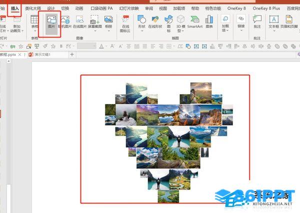Close the 教程.pptx document tab
The width and height of the screenshot is (300, 213).
tap(19, 54)
